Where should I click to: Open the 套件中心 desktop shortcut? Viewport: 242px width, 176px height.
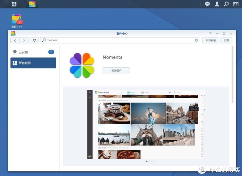17,21
